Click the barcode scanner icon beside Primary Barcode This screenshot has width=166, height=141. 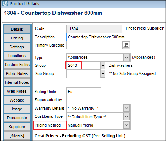[126, 45]
